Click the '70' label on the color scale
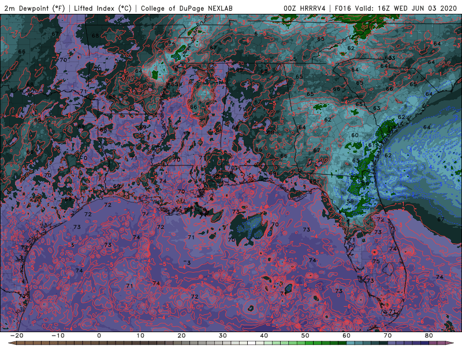 388,336
